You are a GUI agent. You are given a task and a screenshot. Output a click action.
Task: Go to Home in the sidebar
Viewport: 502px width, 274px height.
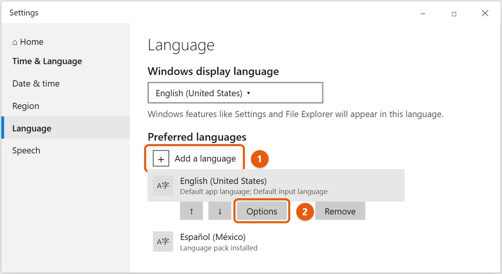(x=28, y=42)
